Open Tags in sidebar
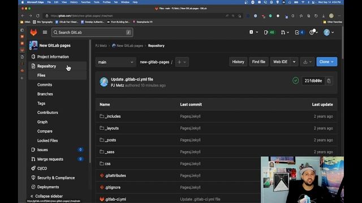Viewport: 362px width, 203px height. click(x=41, y=103)
